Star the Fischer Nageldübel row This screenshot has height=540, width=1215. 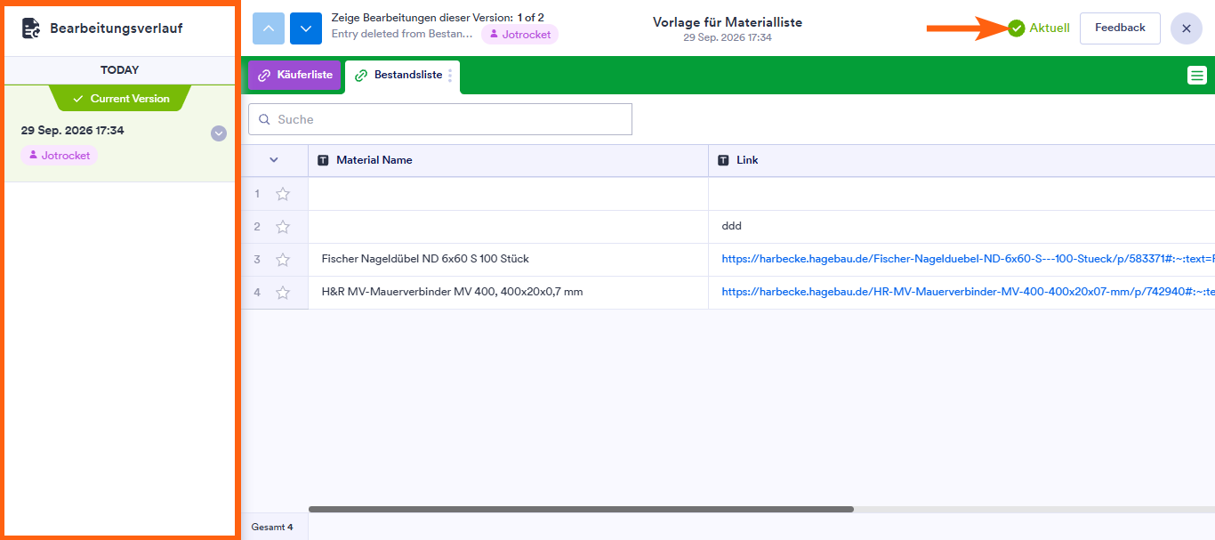283,260
